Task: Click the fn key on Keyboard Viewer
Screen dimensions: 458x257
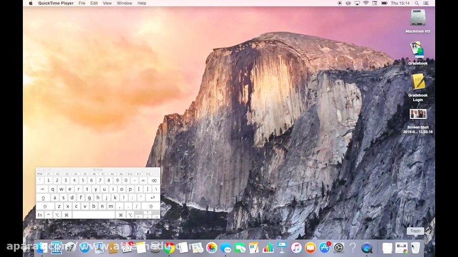Action: 40,215
